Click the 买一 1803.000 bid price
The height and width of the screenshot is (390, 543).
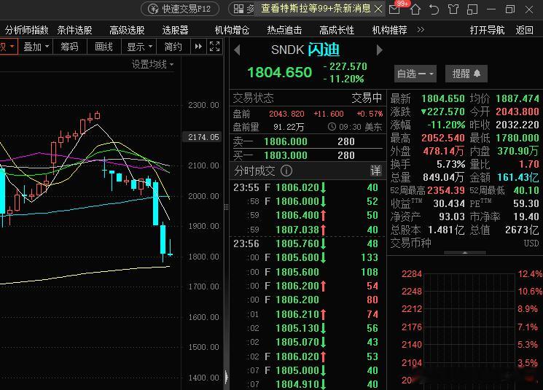pyautogui.click(x=286, y=155)
